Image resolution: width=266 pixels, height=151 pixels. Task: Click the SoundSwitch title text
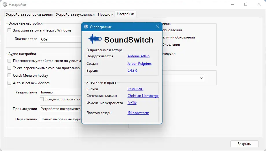(129, 40)
